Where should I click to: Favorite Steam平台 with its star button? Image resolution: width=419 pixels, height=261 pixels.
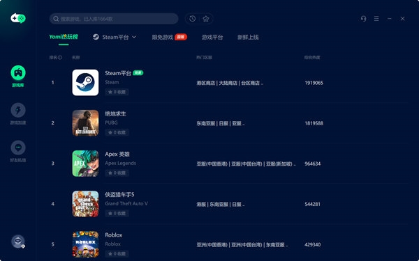[117, 92]
